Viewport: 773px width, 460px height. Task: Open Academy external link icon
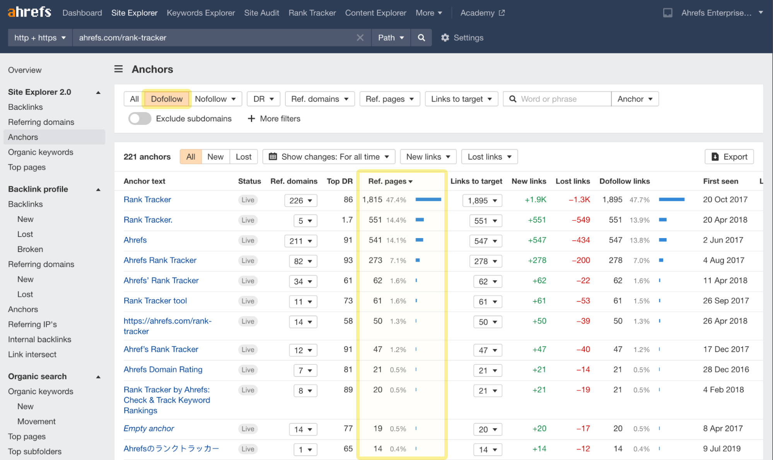tap(502, 13)
